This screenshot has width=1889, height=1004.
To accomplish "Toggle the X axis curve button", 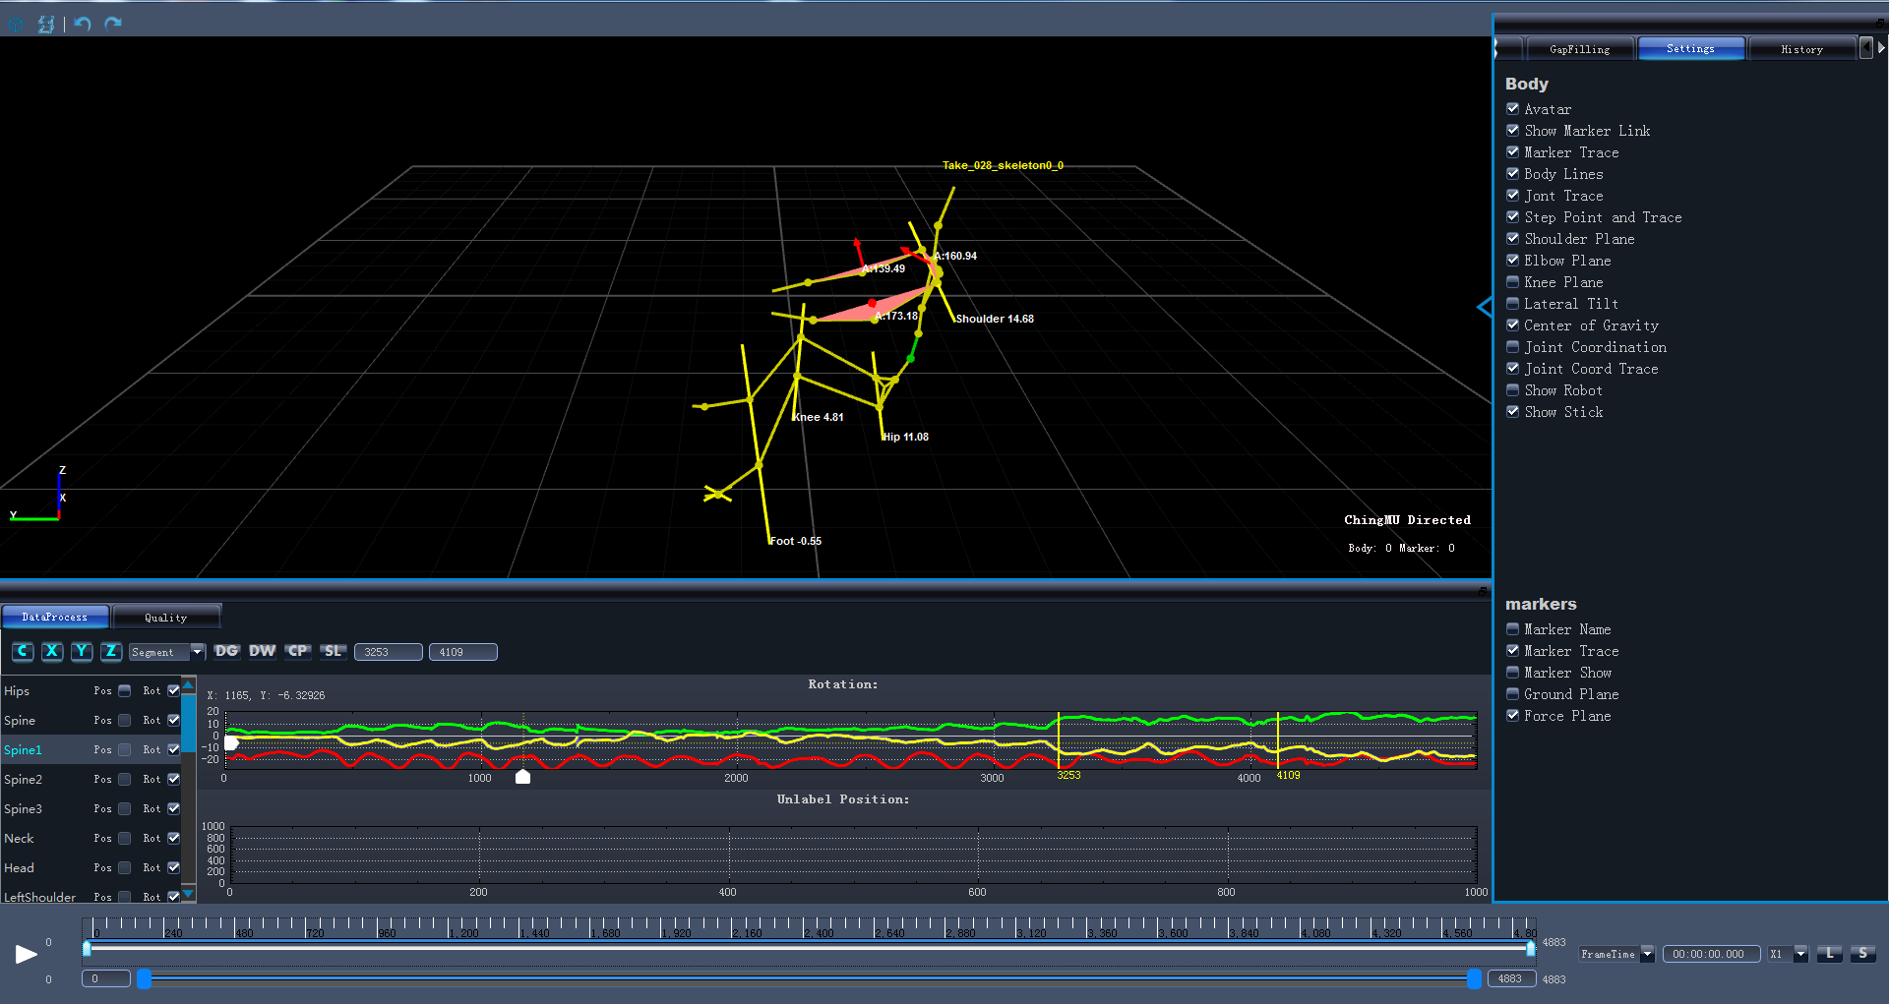I will click(53, 651).
